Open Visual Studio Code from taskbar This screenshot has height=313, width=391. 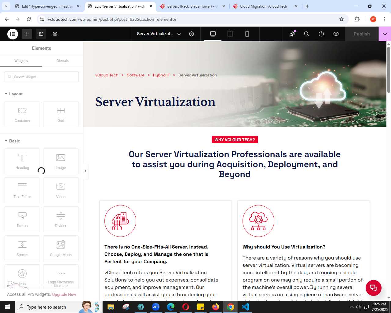click(246, 307)
